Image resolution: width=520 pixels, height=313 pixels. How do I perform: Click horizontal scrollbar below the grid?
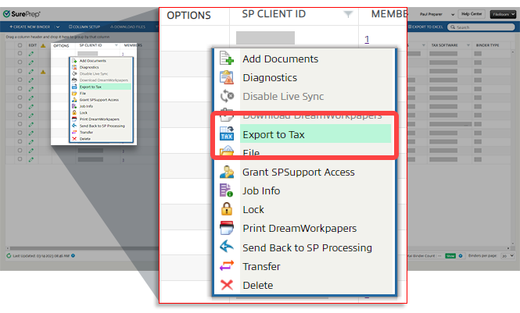click(x=83, y=247)
